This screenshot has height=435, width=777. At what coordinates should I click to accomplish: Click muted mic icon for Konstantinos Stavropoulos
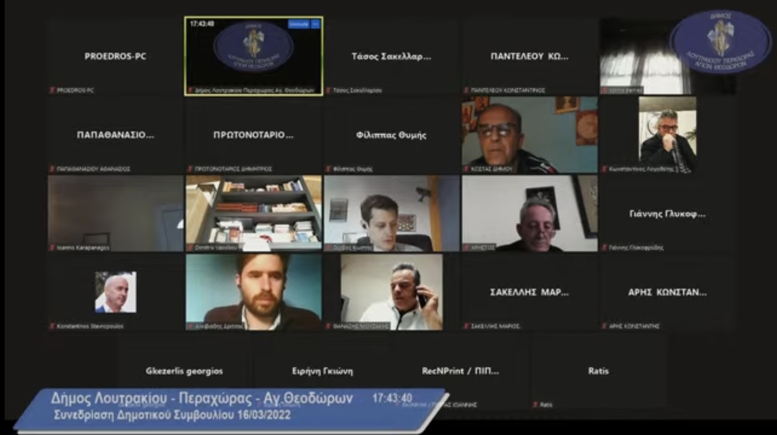52,326
